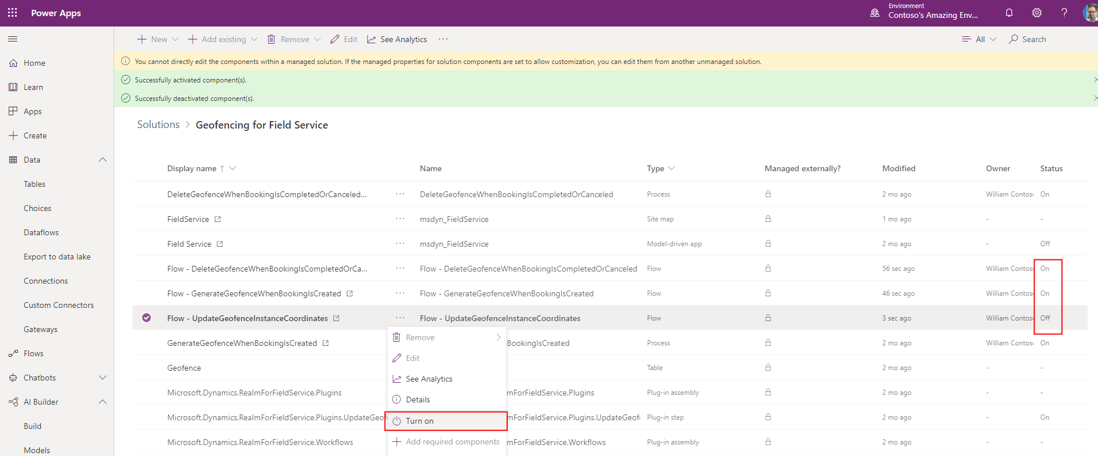Collapse the left navigation hamburger menu
Viewport: 1098px width, 456px height.
[x=13, y=39]
